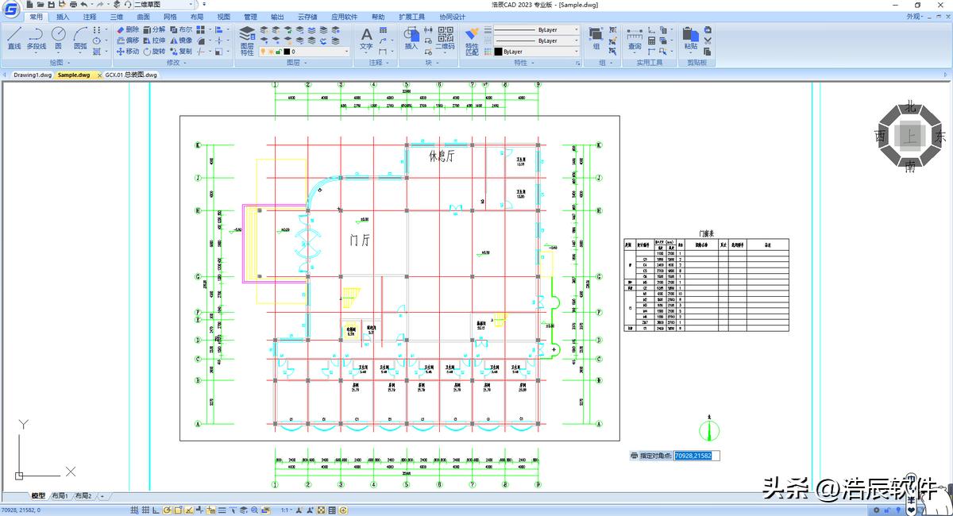Click the coordinate input field 70928,21582

click(x=697, y=456)
